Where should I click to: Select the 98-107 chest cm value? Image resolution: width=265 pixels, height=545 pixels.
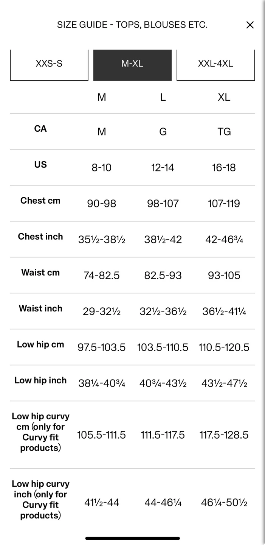pos(163,204)
